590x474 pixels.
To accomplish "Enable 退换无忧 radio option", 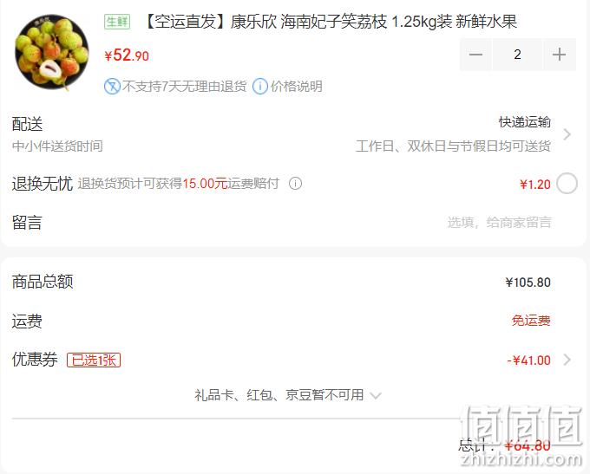I will click(567, 184).
